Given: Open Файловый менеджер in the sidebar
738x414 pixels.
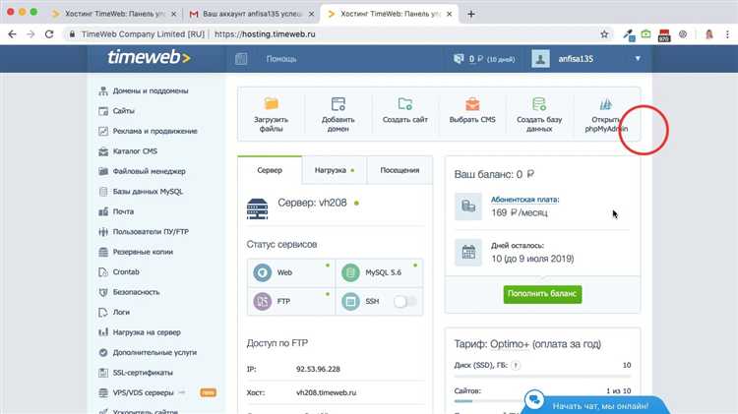Looking at the screenshot, I should (x=150, y=171).
